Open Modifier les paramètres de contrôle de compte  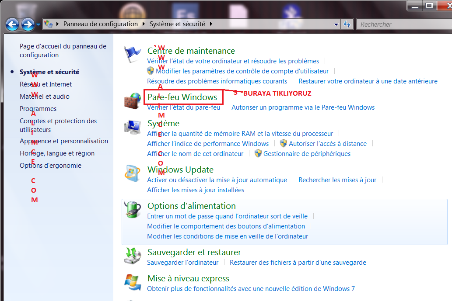(242, 71)
